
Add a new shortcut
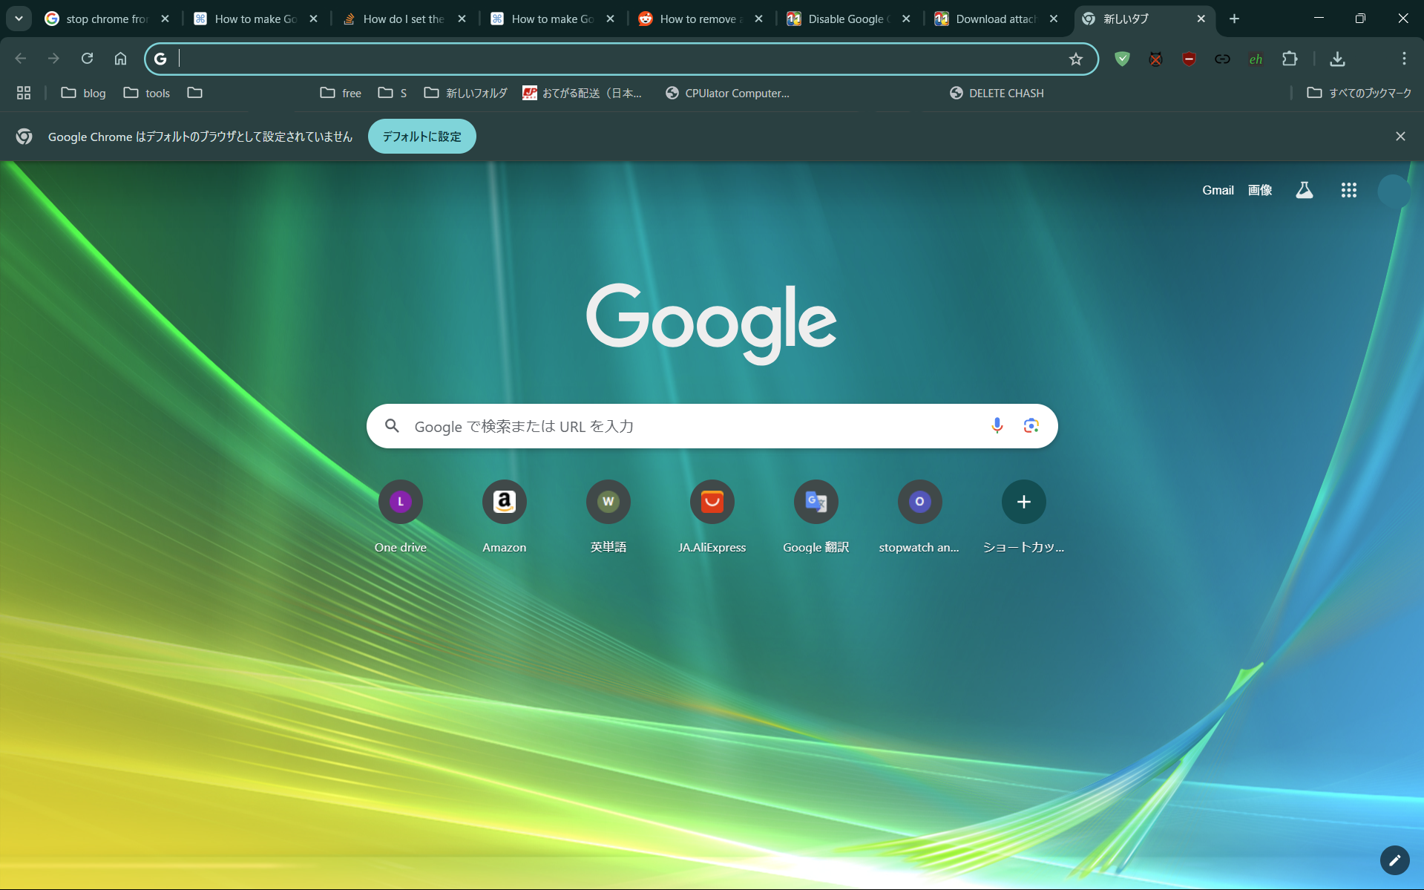(x=1023, y=517)
